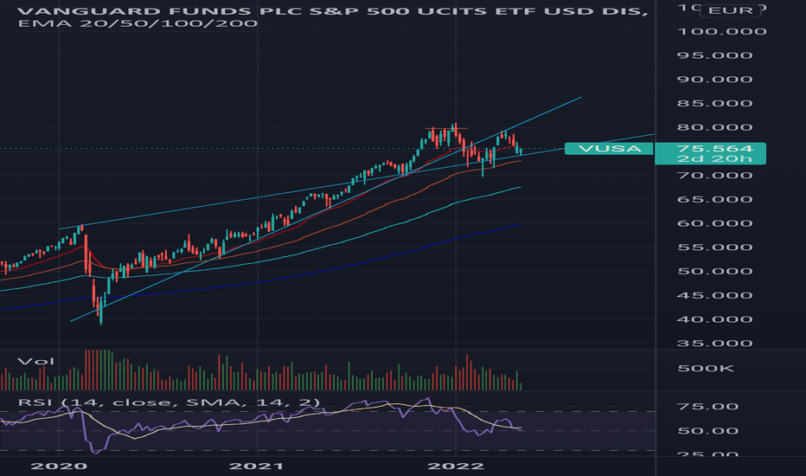Screen dimensions: 806x476
Task: Click the RSI (14, close, SMA, 14, 2) legend
Action: [170, 402]
